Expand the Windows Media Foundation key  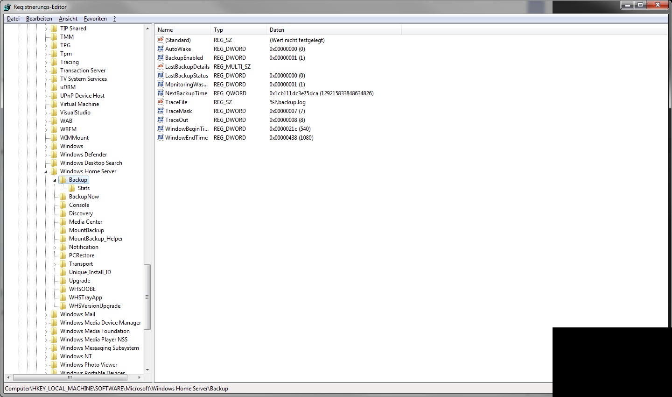[x=46, y=332]
